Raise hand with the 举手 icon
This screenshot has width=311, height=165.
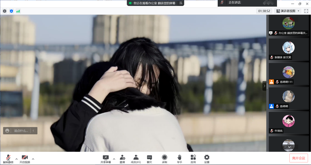(x=179, y=158)
